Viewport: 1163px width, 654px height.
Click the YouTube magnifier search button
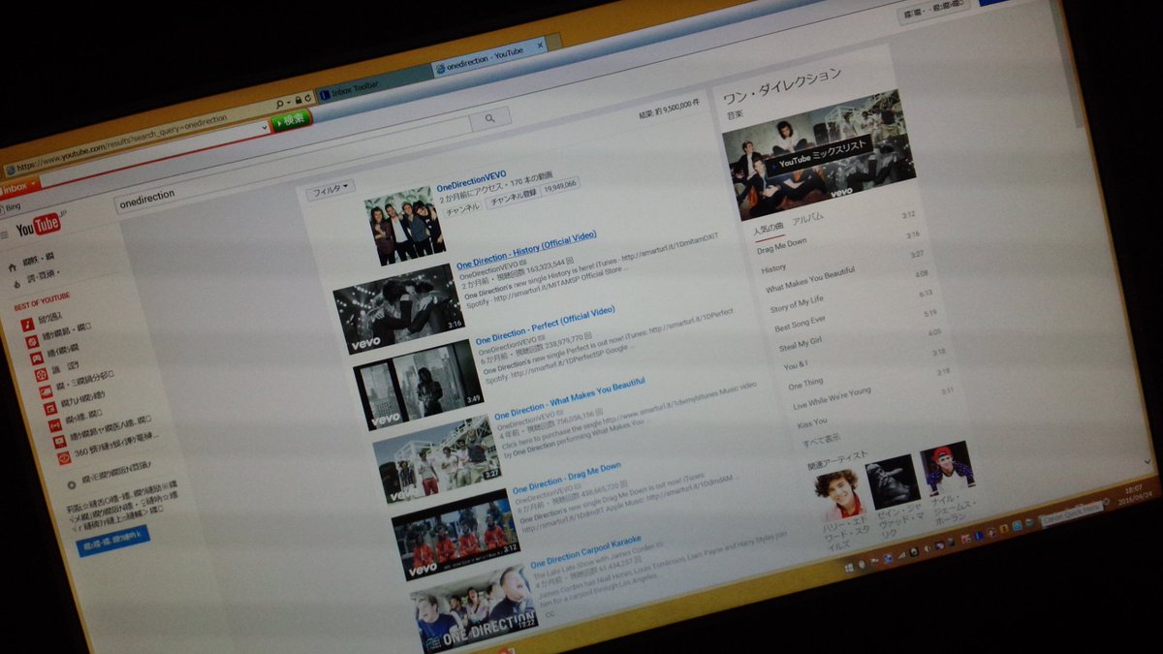coord(489,118)
